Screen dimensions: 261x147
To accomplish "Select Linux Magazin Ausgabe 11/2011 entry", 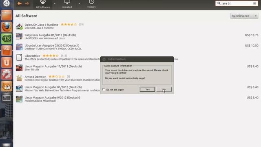I will point(137,68).
